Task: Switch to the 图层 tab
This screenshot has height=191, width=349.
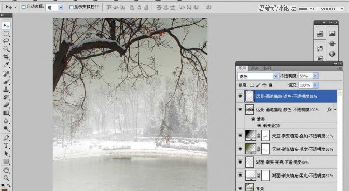Action: pyautogui.click(x=242, y=68)
